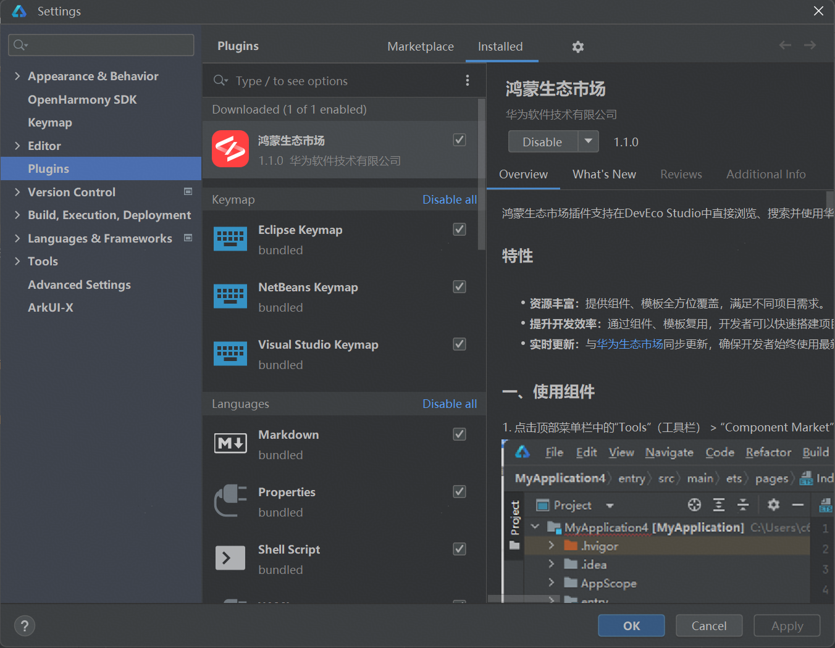Toggle the Eclipse Keymap checkbox
This screenshot has height=648, width=835.
coord(459,230)
